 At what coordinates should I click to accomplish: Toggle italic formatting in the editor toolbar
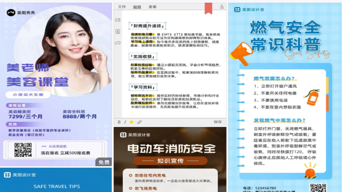pyautogui.click(x=125, y=122)
